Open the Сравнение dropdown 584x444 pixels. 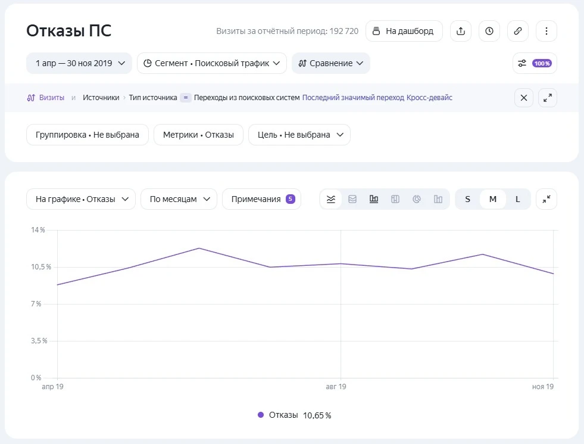[331, 63]
